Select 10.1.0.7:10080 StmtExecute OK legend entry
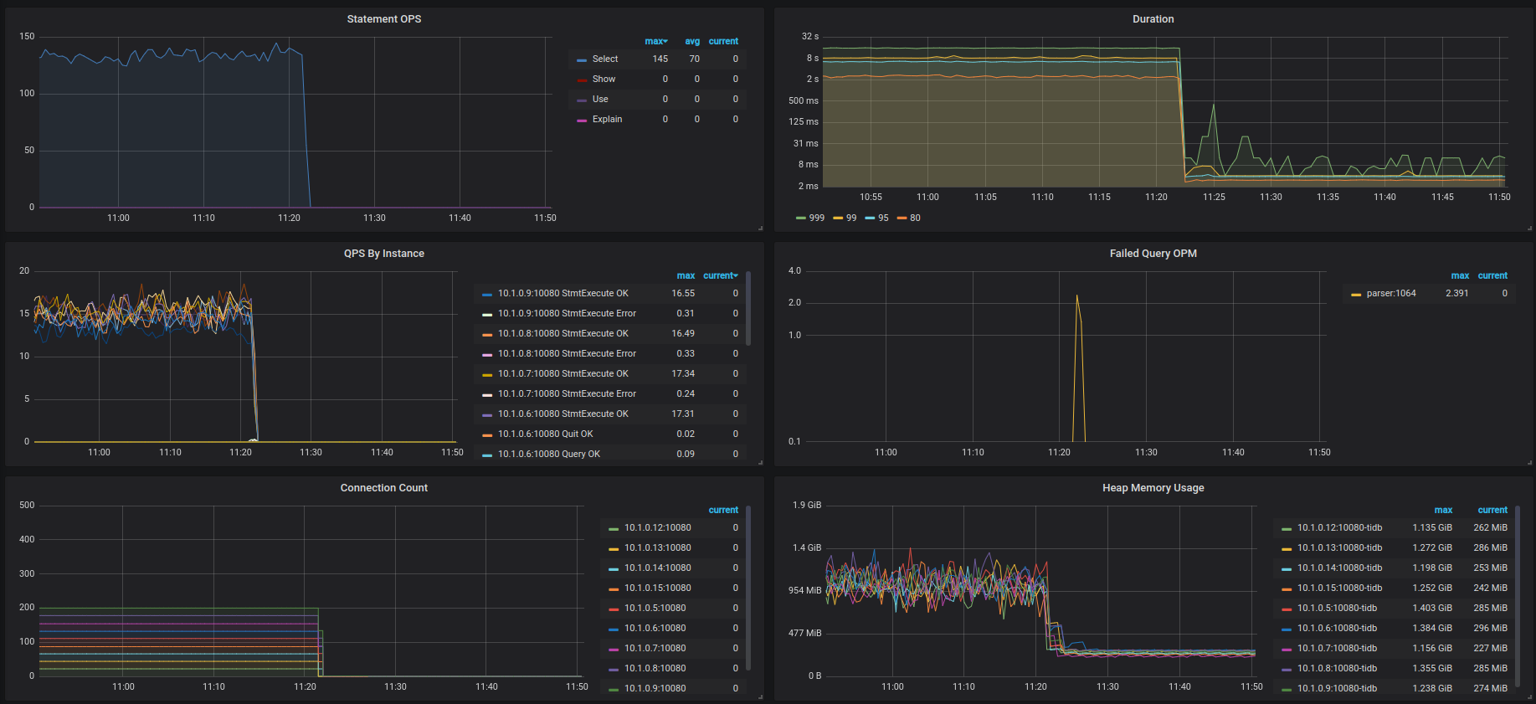The height and width of the screenshot is (704, 1536). point(563,373)
